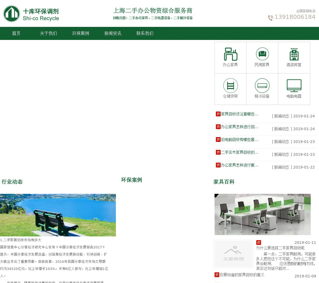
Task: Click the headline 上海二手办公物资综合服务商
Action: [x=153, y=11]
